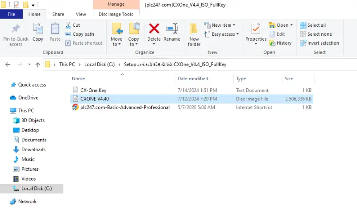
Task: Go back with the Back arrow
Action: (x=8, y=65)
